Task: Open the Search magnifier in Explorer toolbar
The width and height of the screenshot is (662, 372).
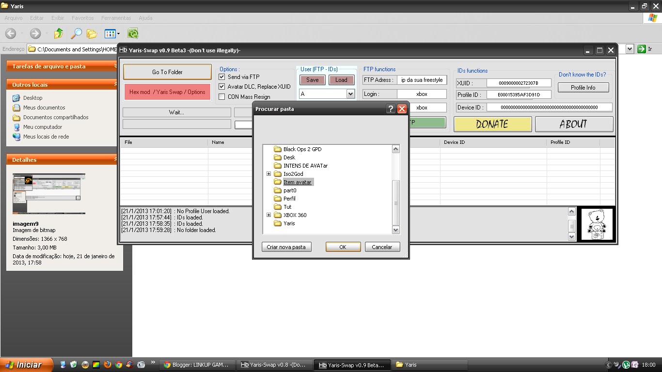Action: click(x=76, y=33)
